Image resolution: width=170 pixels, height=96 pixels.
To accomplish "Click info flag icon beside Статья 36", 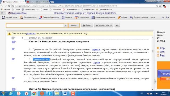I will coord(14,89).
